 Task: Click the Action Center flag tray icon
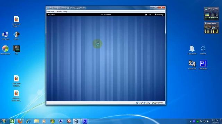pyautogui.click(x=201, y=121)
